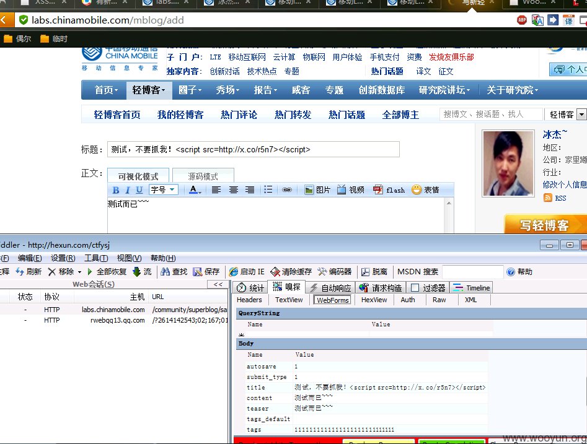Go to 创新数据库 in the nav bar

point(381,90)
